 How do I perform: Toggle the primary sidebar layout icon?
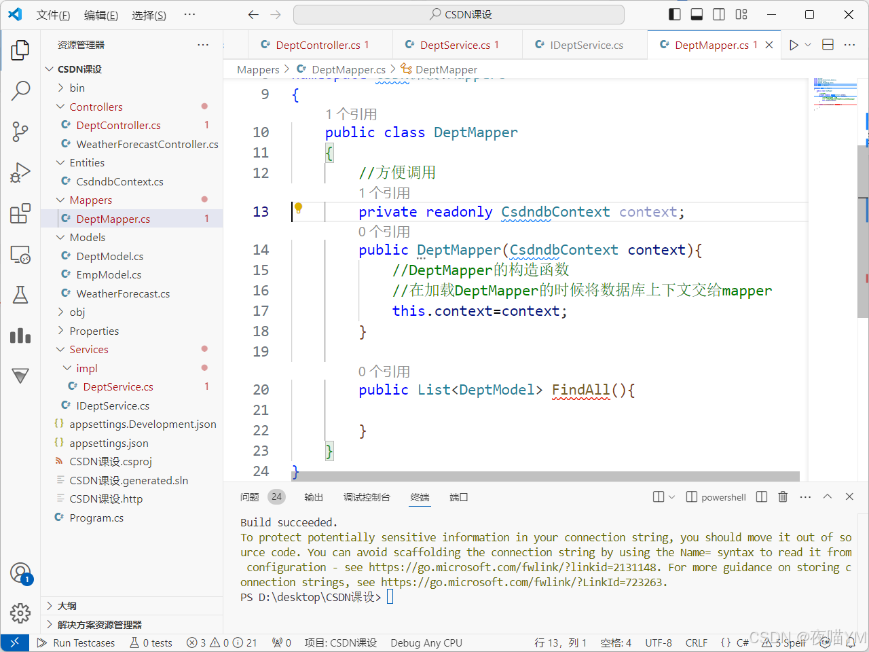675,14
